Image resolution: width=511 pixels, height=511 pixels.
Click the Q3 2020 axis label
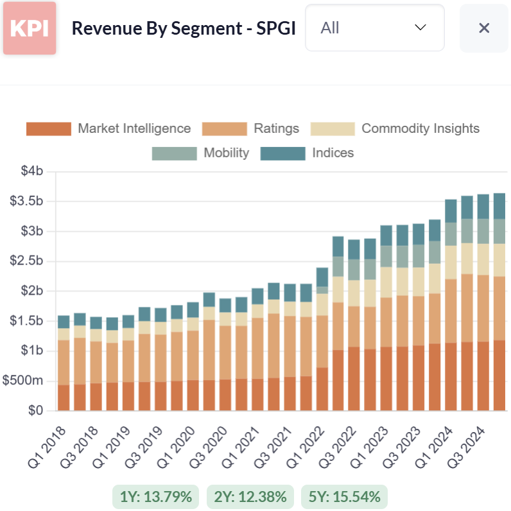coord(208,447)
